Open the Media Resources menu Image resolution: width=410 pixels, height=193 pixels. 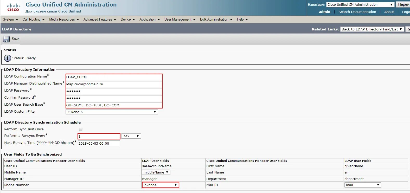[64, 20]
